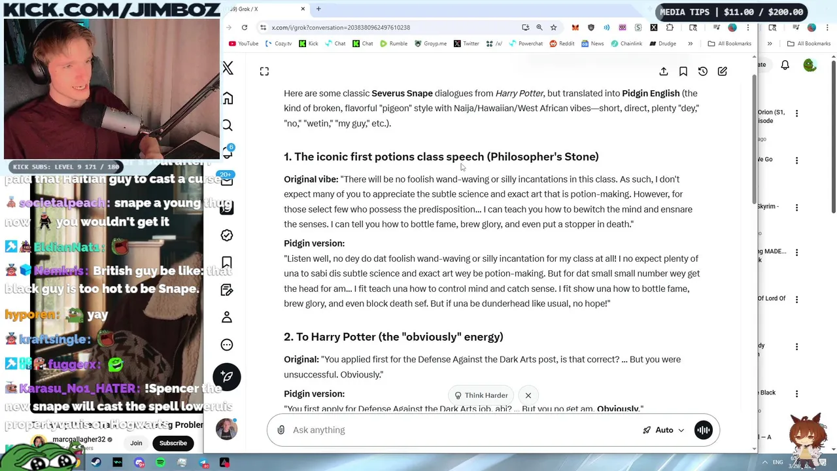Start a new Grok chat
Screen dimensions: 837x471
[723, 71]
